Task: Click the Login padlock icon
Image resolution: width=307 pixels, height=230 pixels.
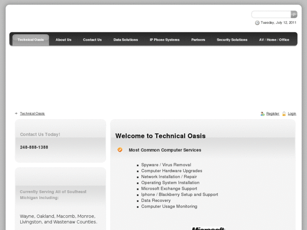Action: pos(284,114)
